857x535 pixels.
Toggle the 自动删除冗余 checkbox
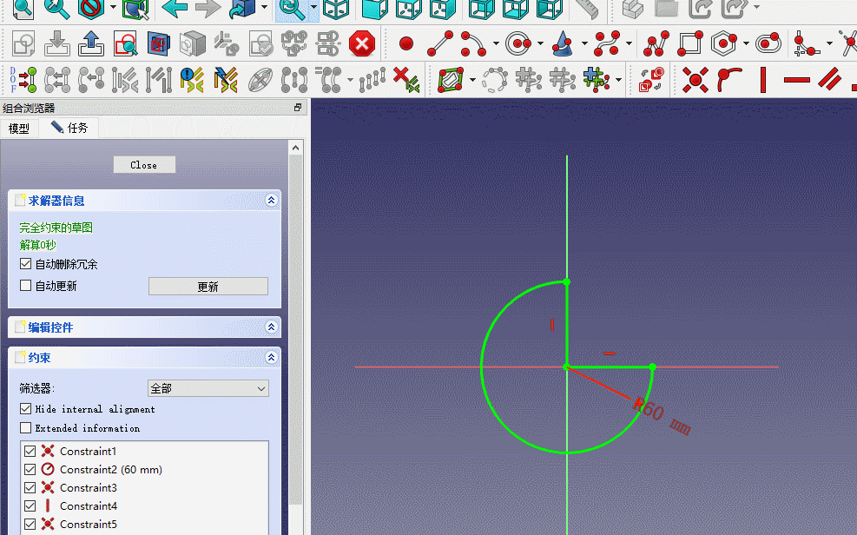coord(26,264)
